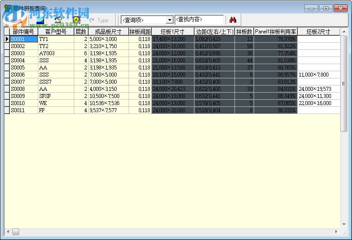This screenshot has width=352, height=240.
Task: Select part number cell S0009
Action: pos(24,96)
